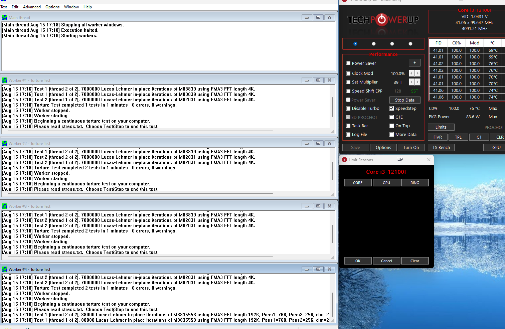
Task: Click the Worker #3 window icon
Action: click(5, 206)
